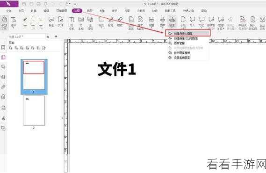Choose the Select text tool
Screen dimensions: 266x173
pyautogui.click(x=13, y=22)
